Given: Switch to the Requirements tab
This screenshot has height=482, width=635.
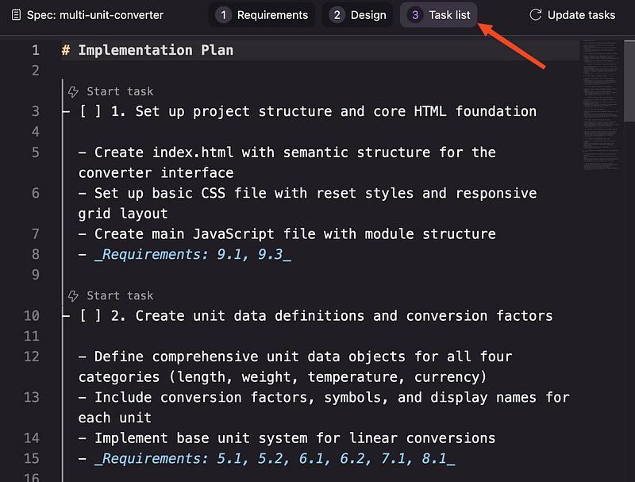Looking at the screenshot, I should (262, 15).
